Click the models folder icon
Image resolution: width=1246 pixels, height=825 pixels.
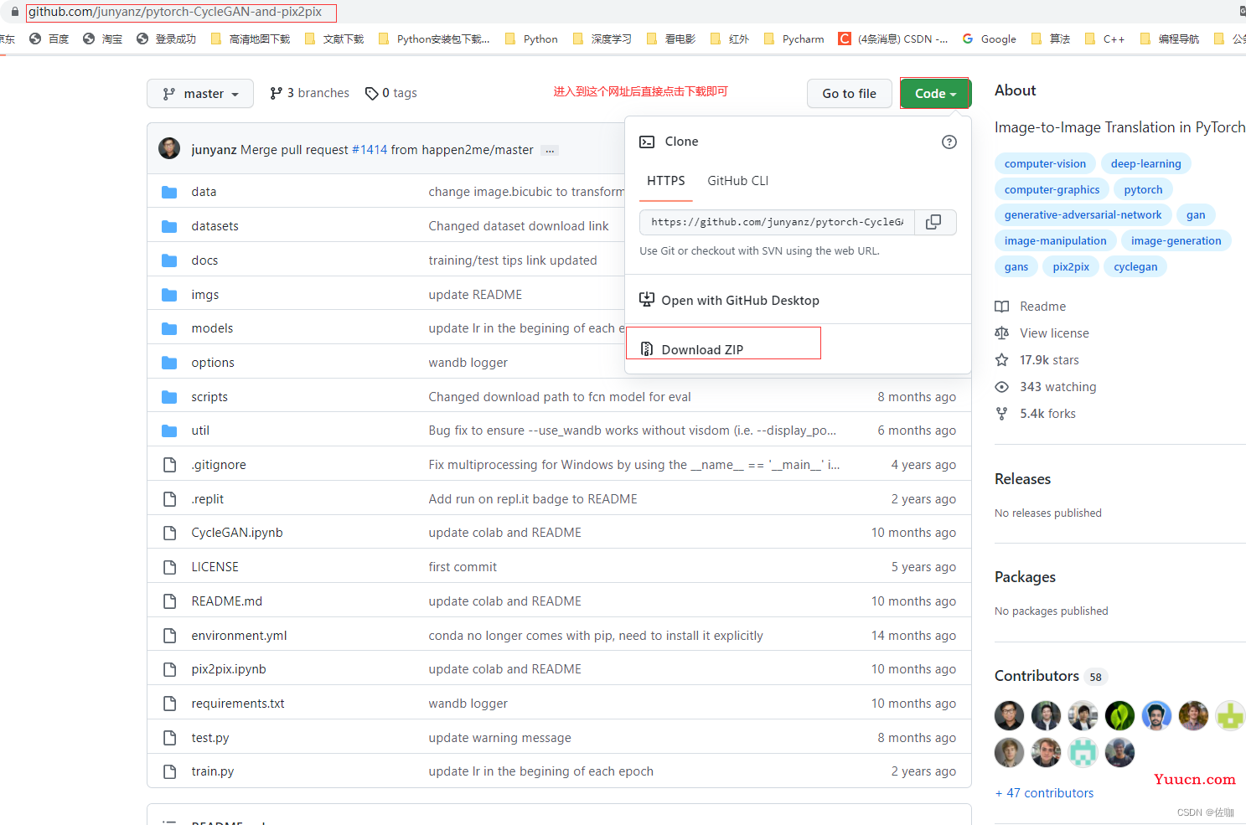click(x=169, y=328)
